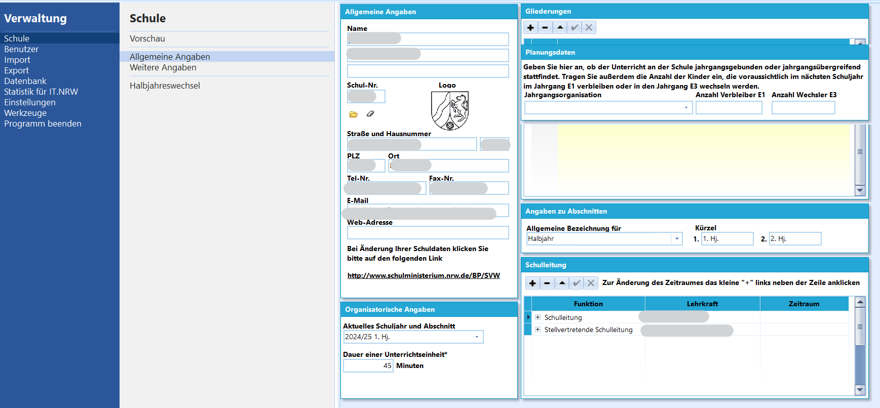Remove Gliederungen entry with minus icon
The image size is (880, 408).
pyautogui.click(x=545, y=27)
